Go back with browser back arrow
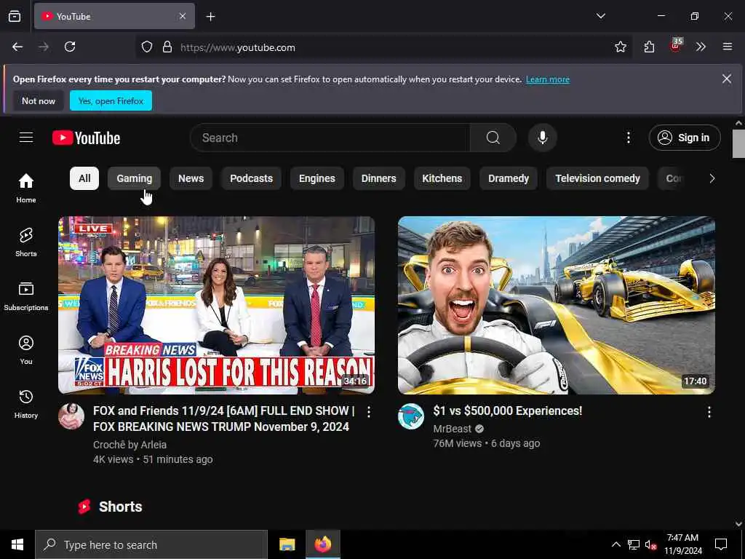Image resolution: width=745 pixels, height=559 pixels. [17, 47]
